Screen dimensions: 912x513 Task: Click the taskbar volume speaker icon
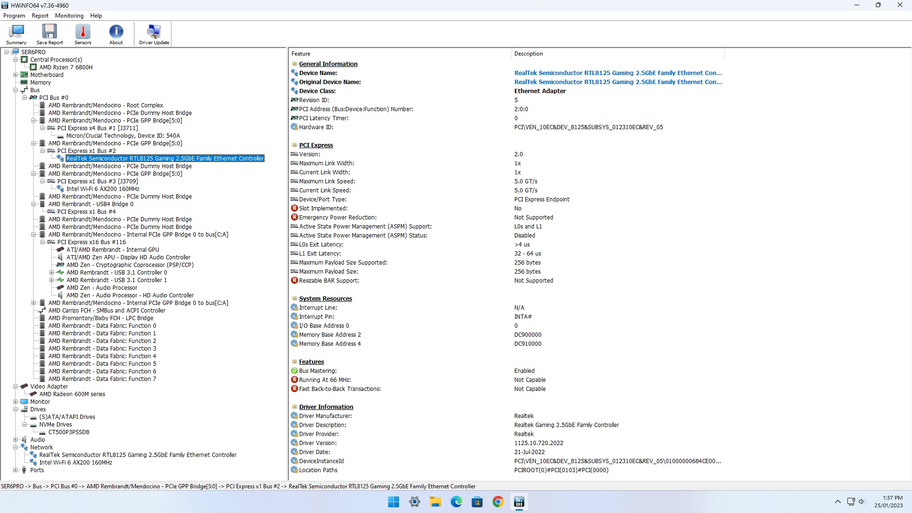click(862, 502)
